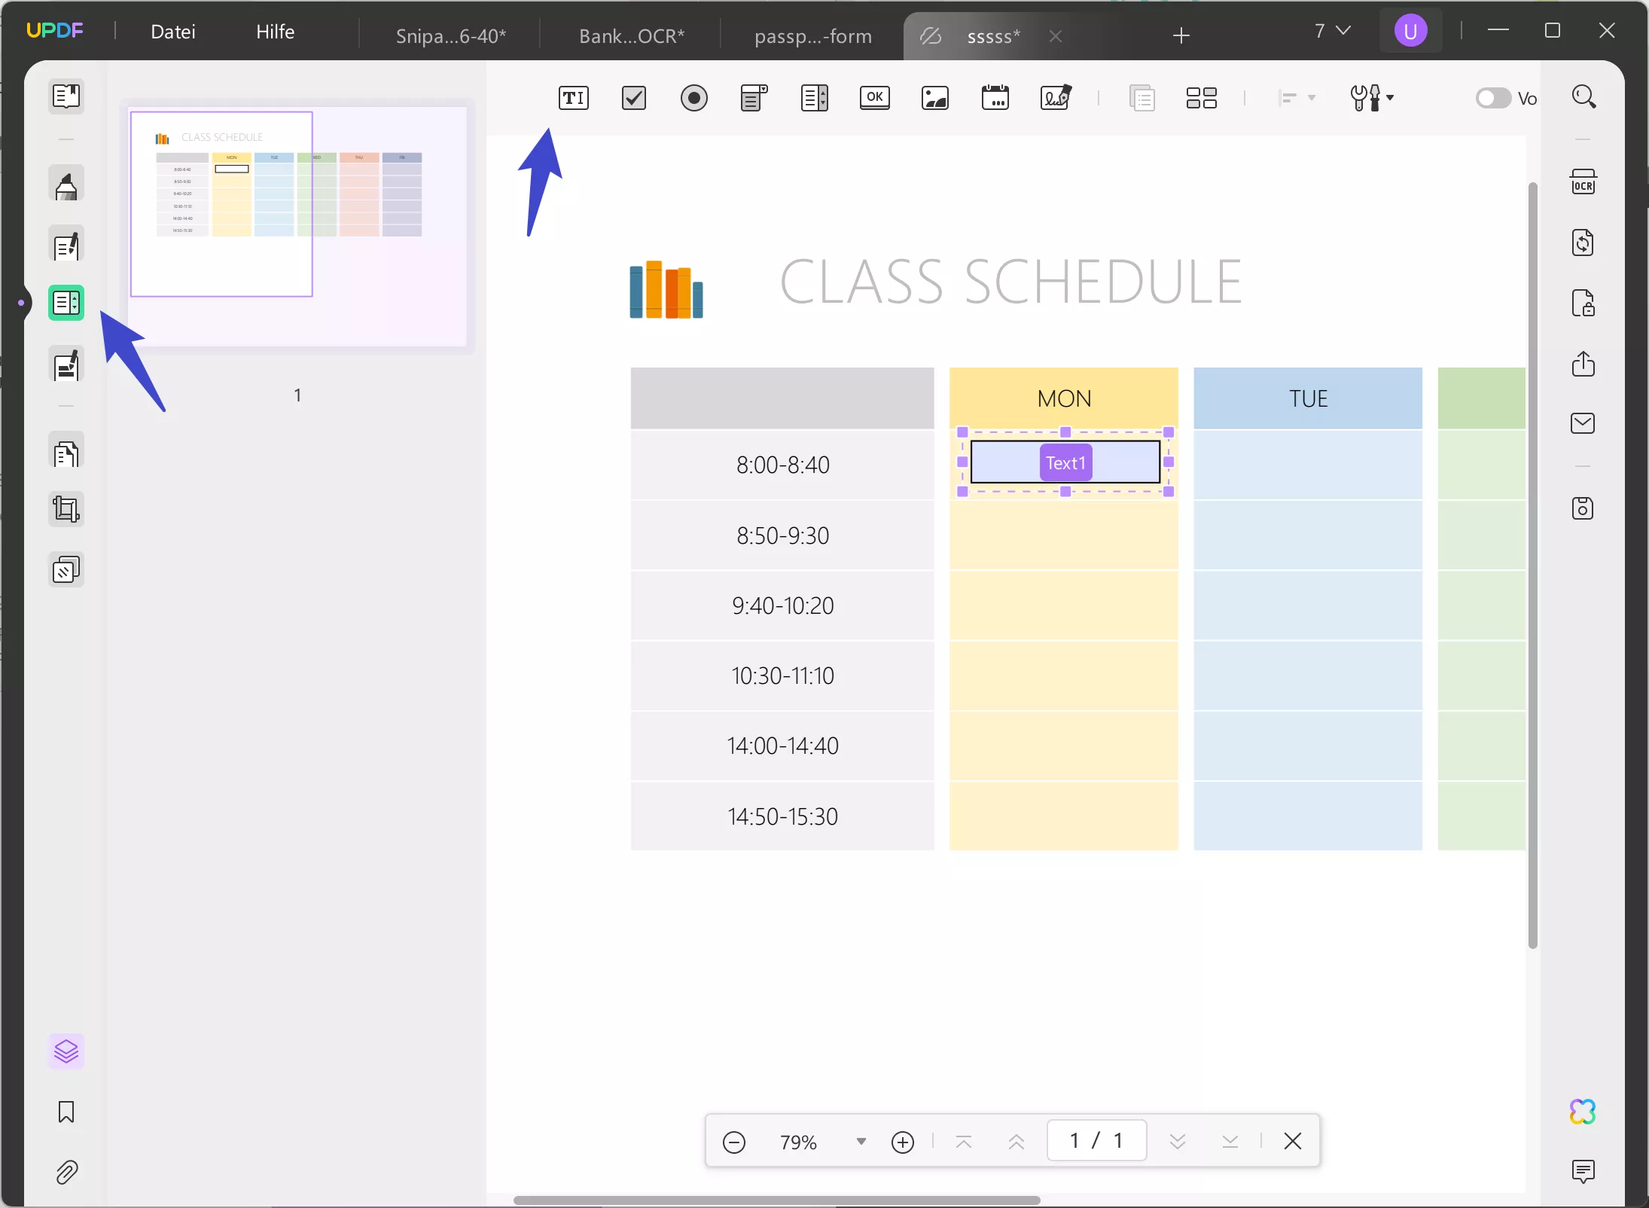Open the zoom percentage dropdown
Screen dimensions: 1649x1208
(x=861, y=1142)
